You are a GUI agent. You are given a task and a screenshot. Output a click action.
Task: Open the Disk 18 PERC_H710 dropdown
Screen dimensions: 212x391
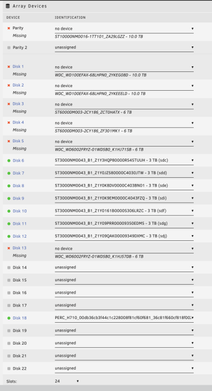(124, 318)
